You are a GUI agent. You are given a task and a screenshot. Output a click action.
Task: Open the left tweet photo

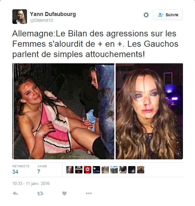[x=63, y=111]
